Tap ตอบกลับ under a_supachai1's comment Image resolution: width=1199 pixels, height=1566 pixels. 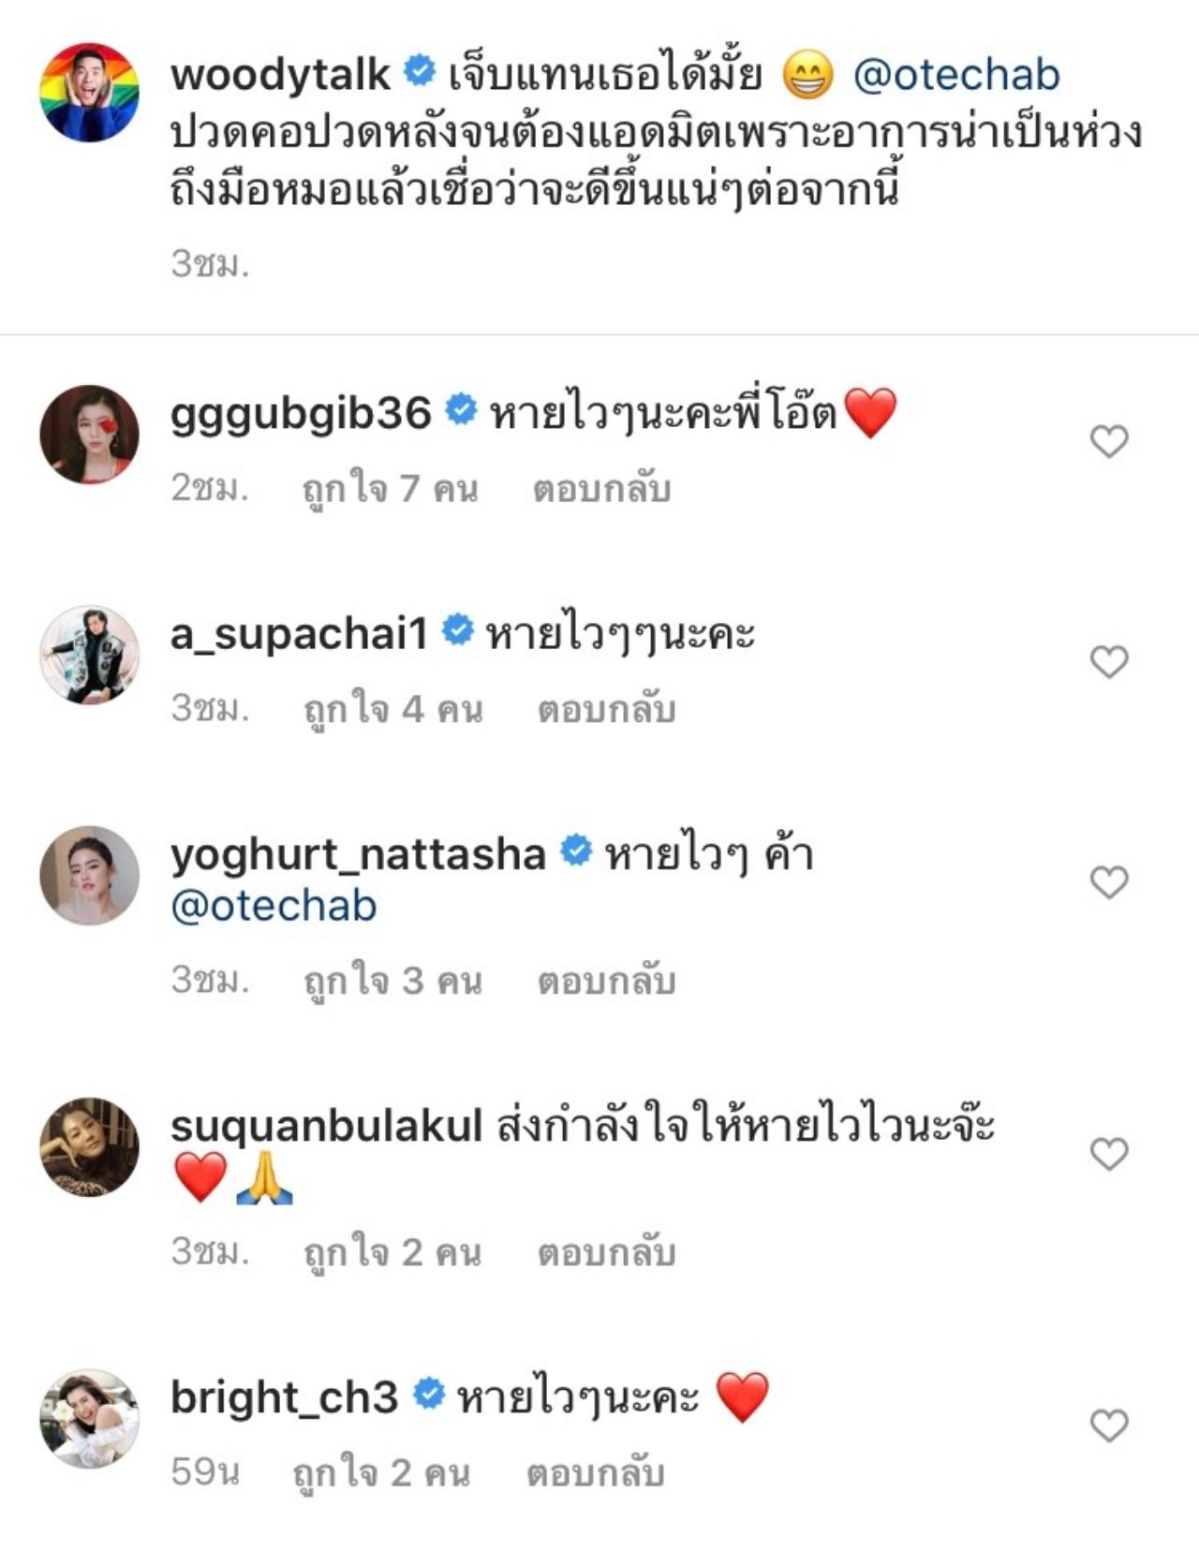click(606, 710)
